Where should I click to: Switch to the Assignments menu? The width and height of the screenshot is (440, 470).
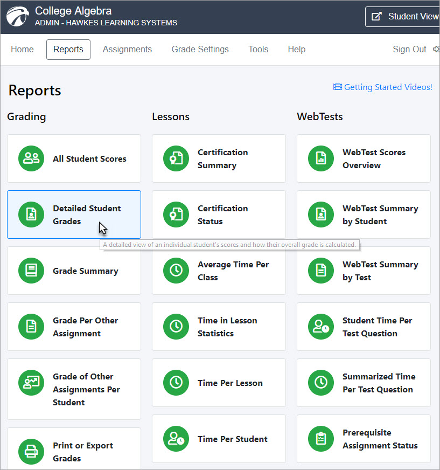(x=127, y=50)
